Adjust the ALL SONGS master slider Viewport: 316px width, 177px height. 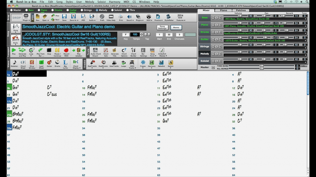pyautogui.click(x=262, y=68)
